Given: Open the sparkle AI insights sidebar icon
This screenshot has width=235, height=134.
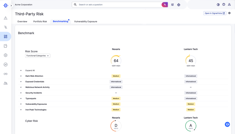Looking at the screenshot, I should click(6, 27).
